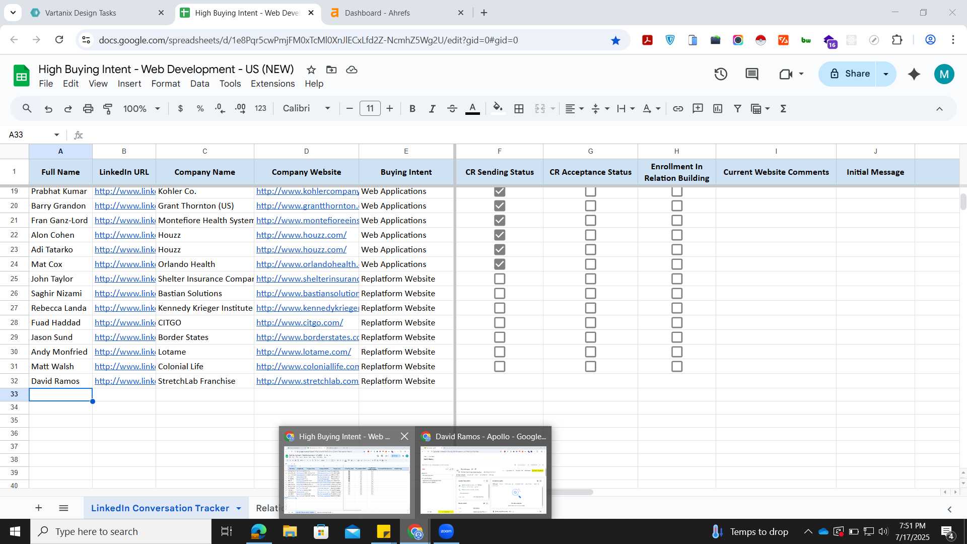Image resolution: width=967 pixels, height=544 pixels.
Task: Decrease decimal places
Action: click(x=220, y=108)
